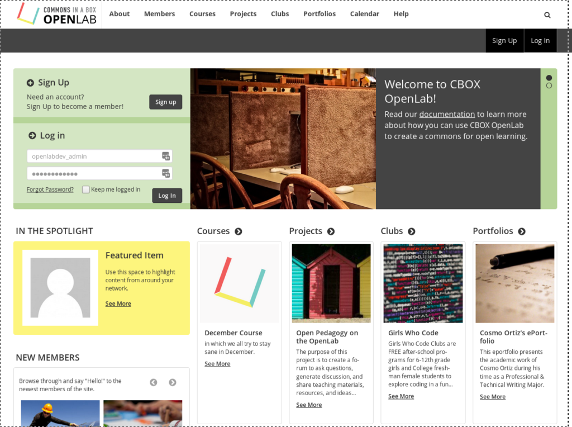Click the password manager icon in username field
The width and height of the screenshot is (572, 427).
pyautogui.click(x=165, y=156)
